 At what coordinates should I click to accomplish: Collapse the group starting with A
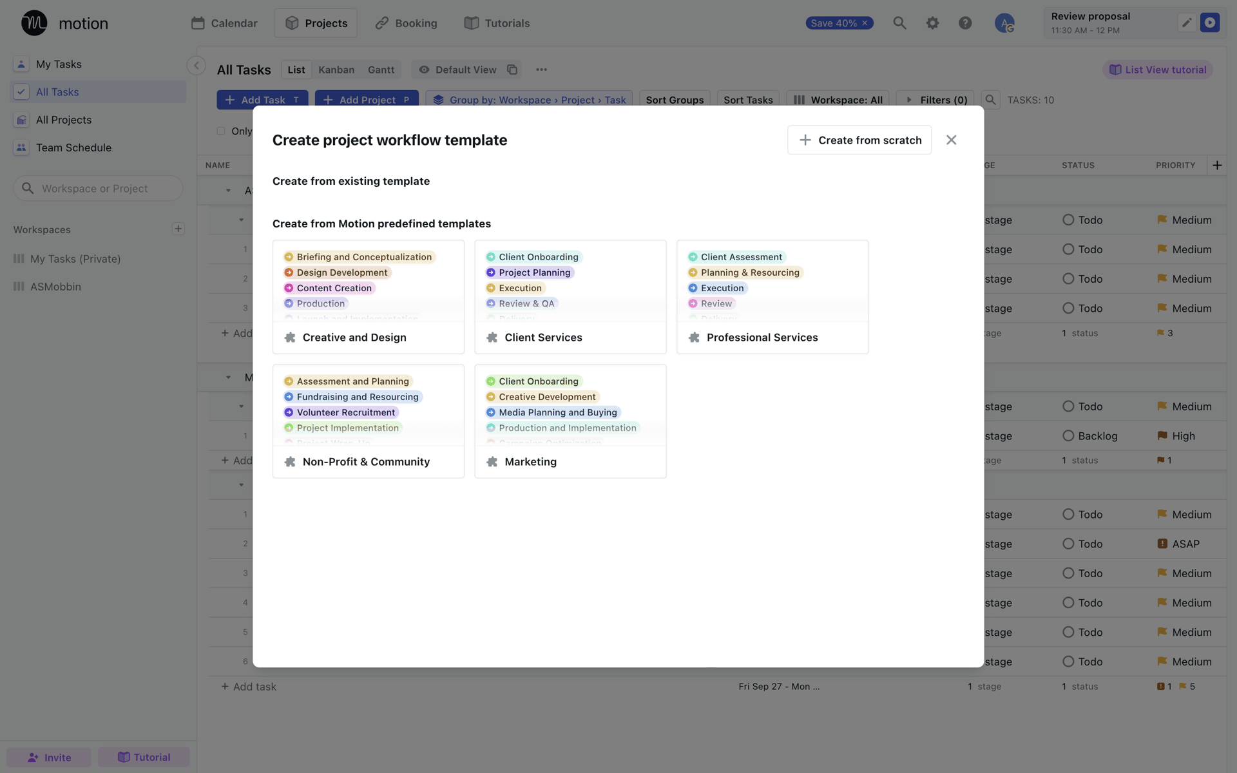[228, 191]
